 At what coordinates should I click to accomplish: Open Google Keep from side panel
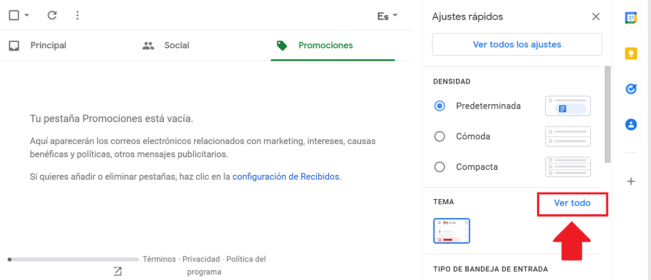click(631, 53)
